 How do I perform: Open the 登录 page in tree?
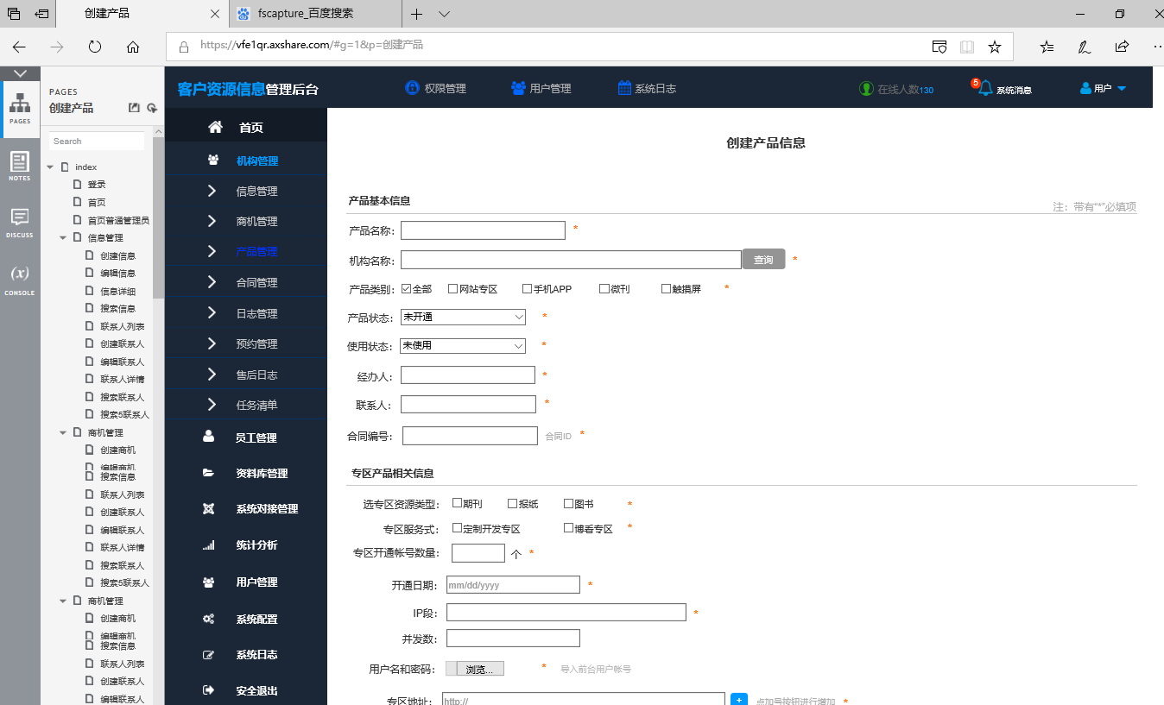(97, 185)
